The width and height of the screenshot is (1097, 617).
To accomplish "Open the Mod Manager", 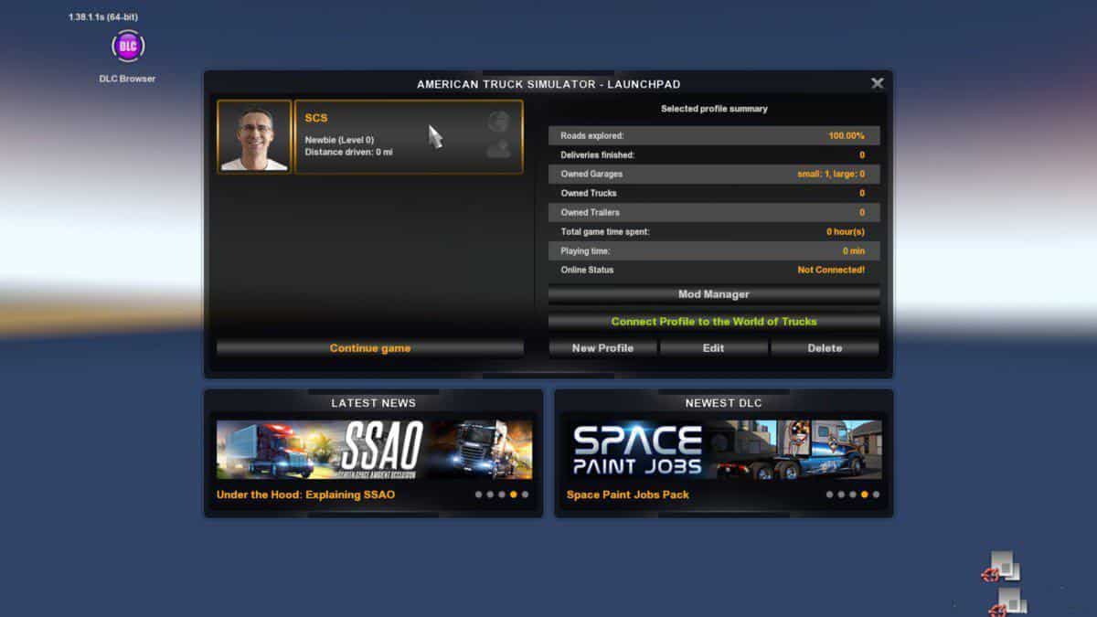I will (x=713, y=294).
